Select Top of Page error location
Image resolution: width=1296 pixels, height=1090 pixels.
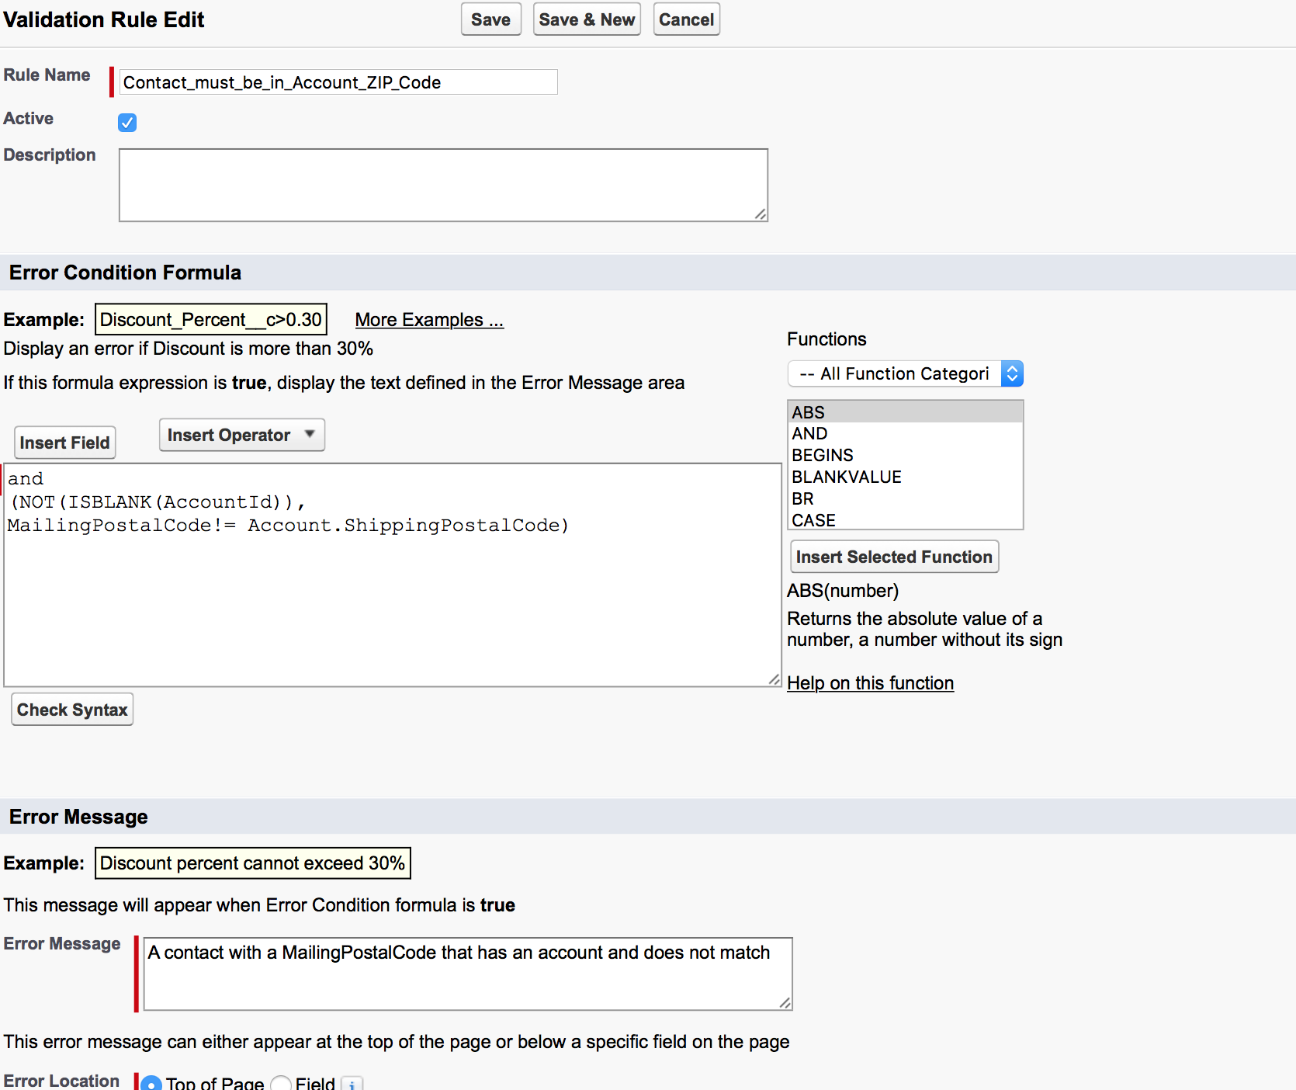coord(151,1084)
